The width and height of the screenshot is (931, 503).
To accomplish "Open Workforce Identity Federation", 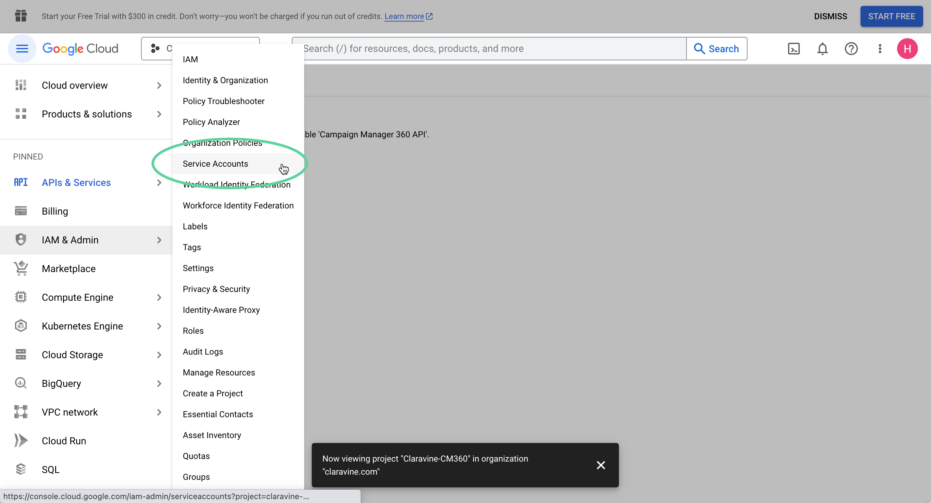I will coord(238,206).
